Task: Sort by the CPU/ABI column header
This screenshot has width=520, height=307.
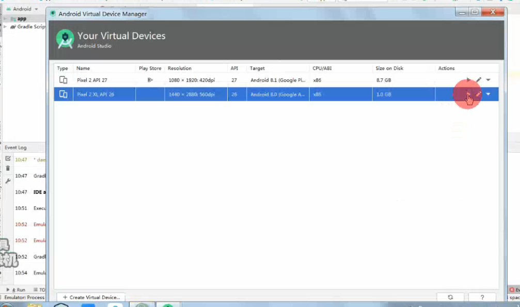Action: tap(322, 68)
